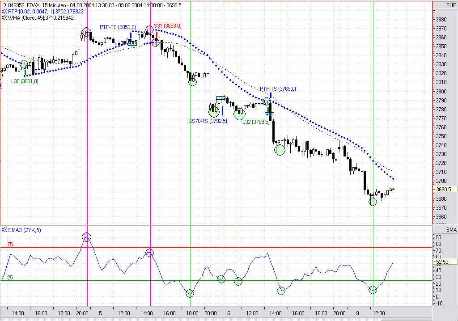The height and width of the screenshot is (321, 458).
Task: Click the current price tag 3690.5
Action: (444, 189)
